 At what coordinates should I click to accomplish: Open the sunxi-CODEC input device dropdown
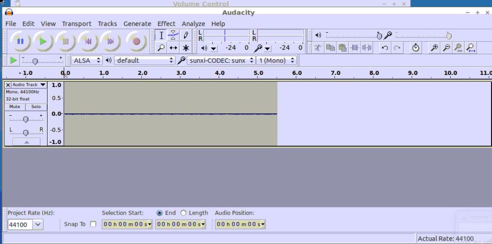point(221,60)
